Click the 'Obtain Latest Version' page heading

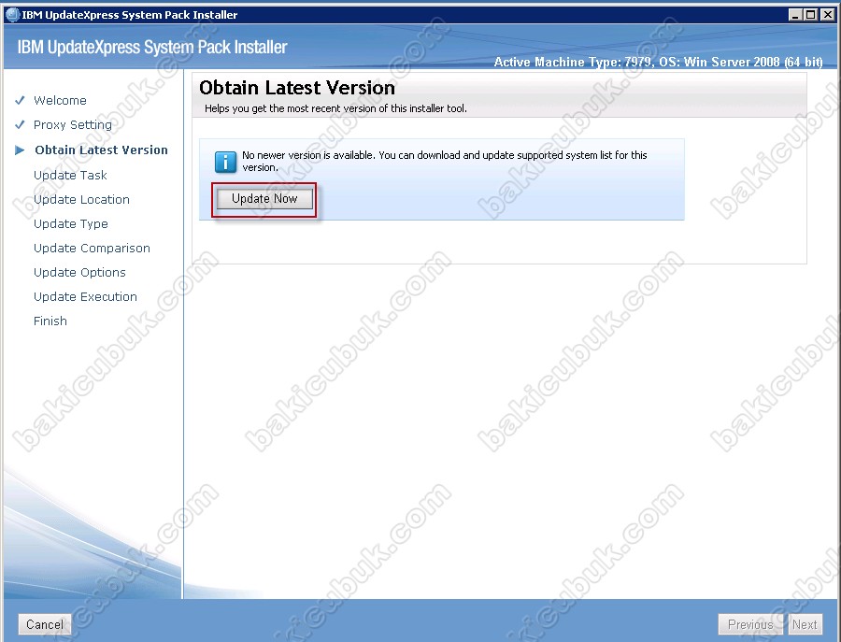click(296, 88)
